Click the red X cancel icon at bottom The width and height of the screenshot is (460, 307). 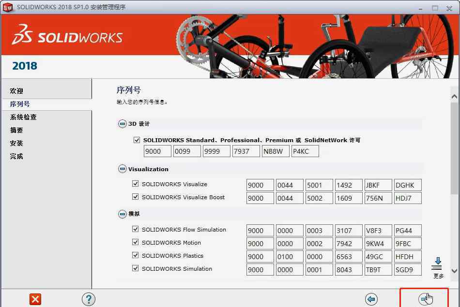35,299
